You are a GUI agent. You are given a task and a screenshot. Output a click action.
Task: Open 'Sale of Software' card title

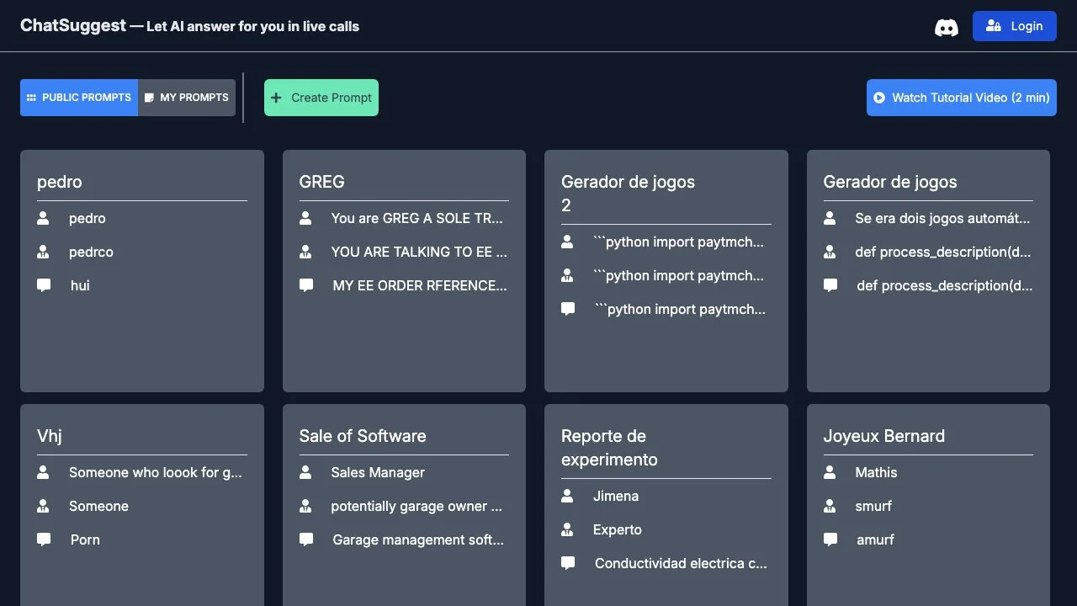(x=363, y=436)
